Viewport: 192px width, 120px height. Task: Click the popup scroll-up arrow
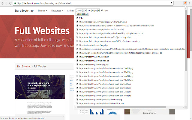[x=186, y=9]
